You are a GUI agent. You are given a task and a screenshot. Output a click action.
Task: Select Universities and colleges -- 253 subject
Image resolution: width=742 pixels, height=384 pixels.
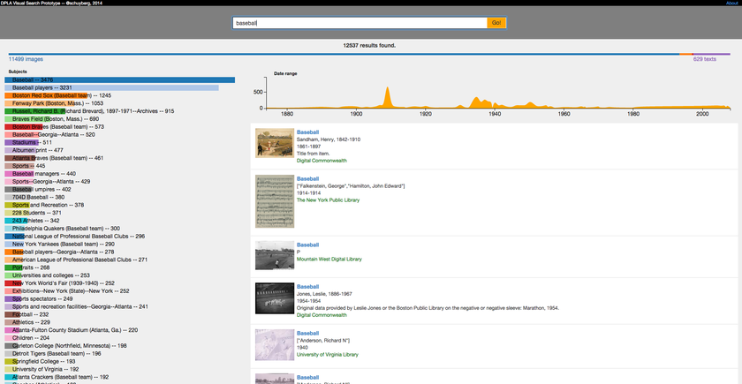point(48,275)
